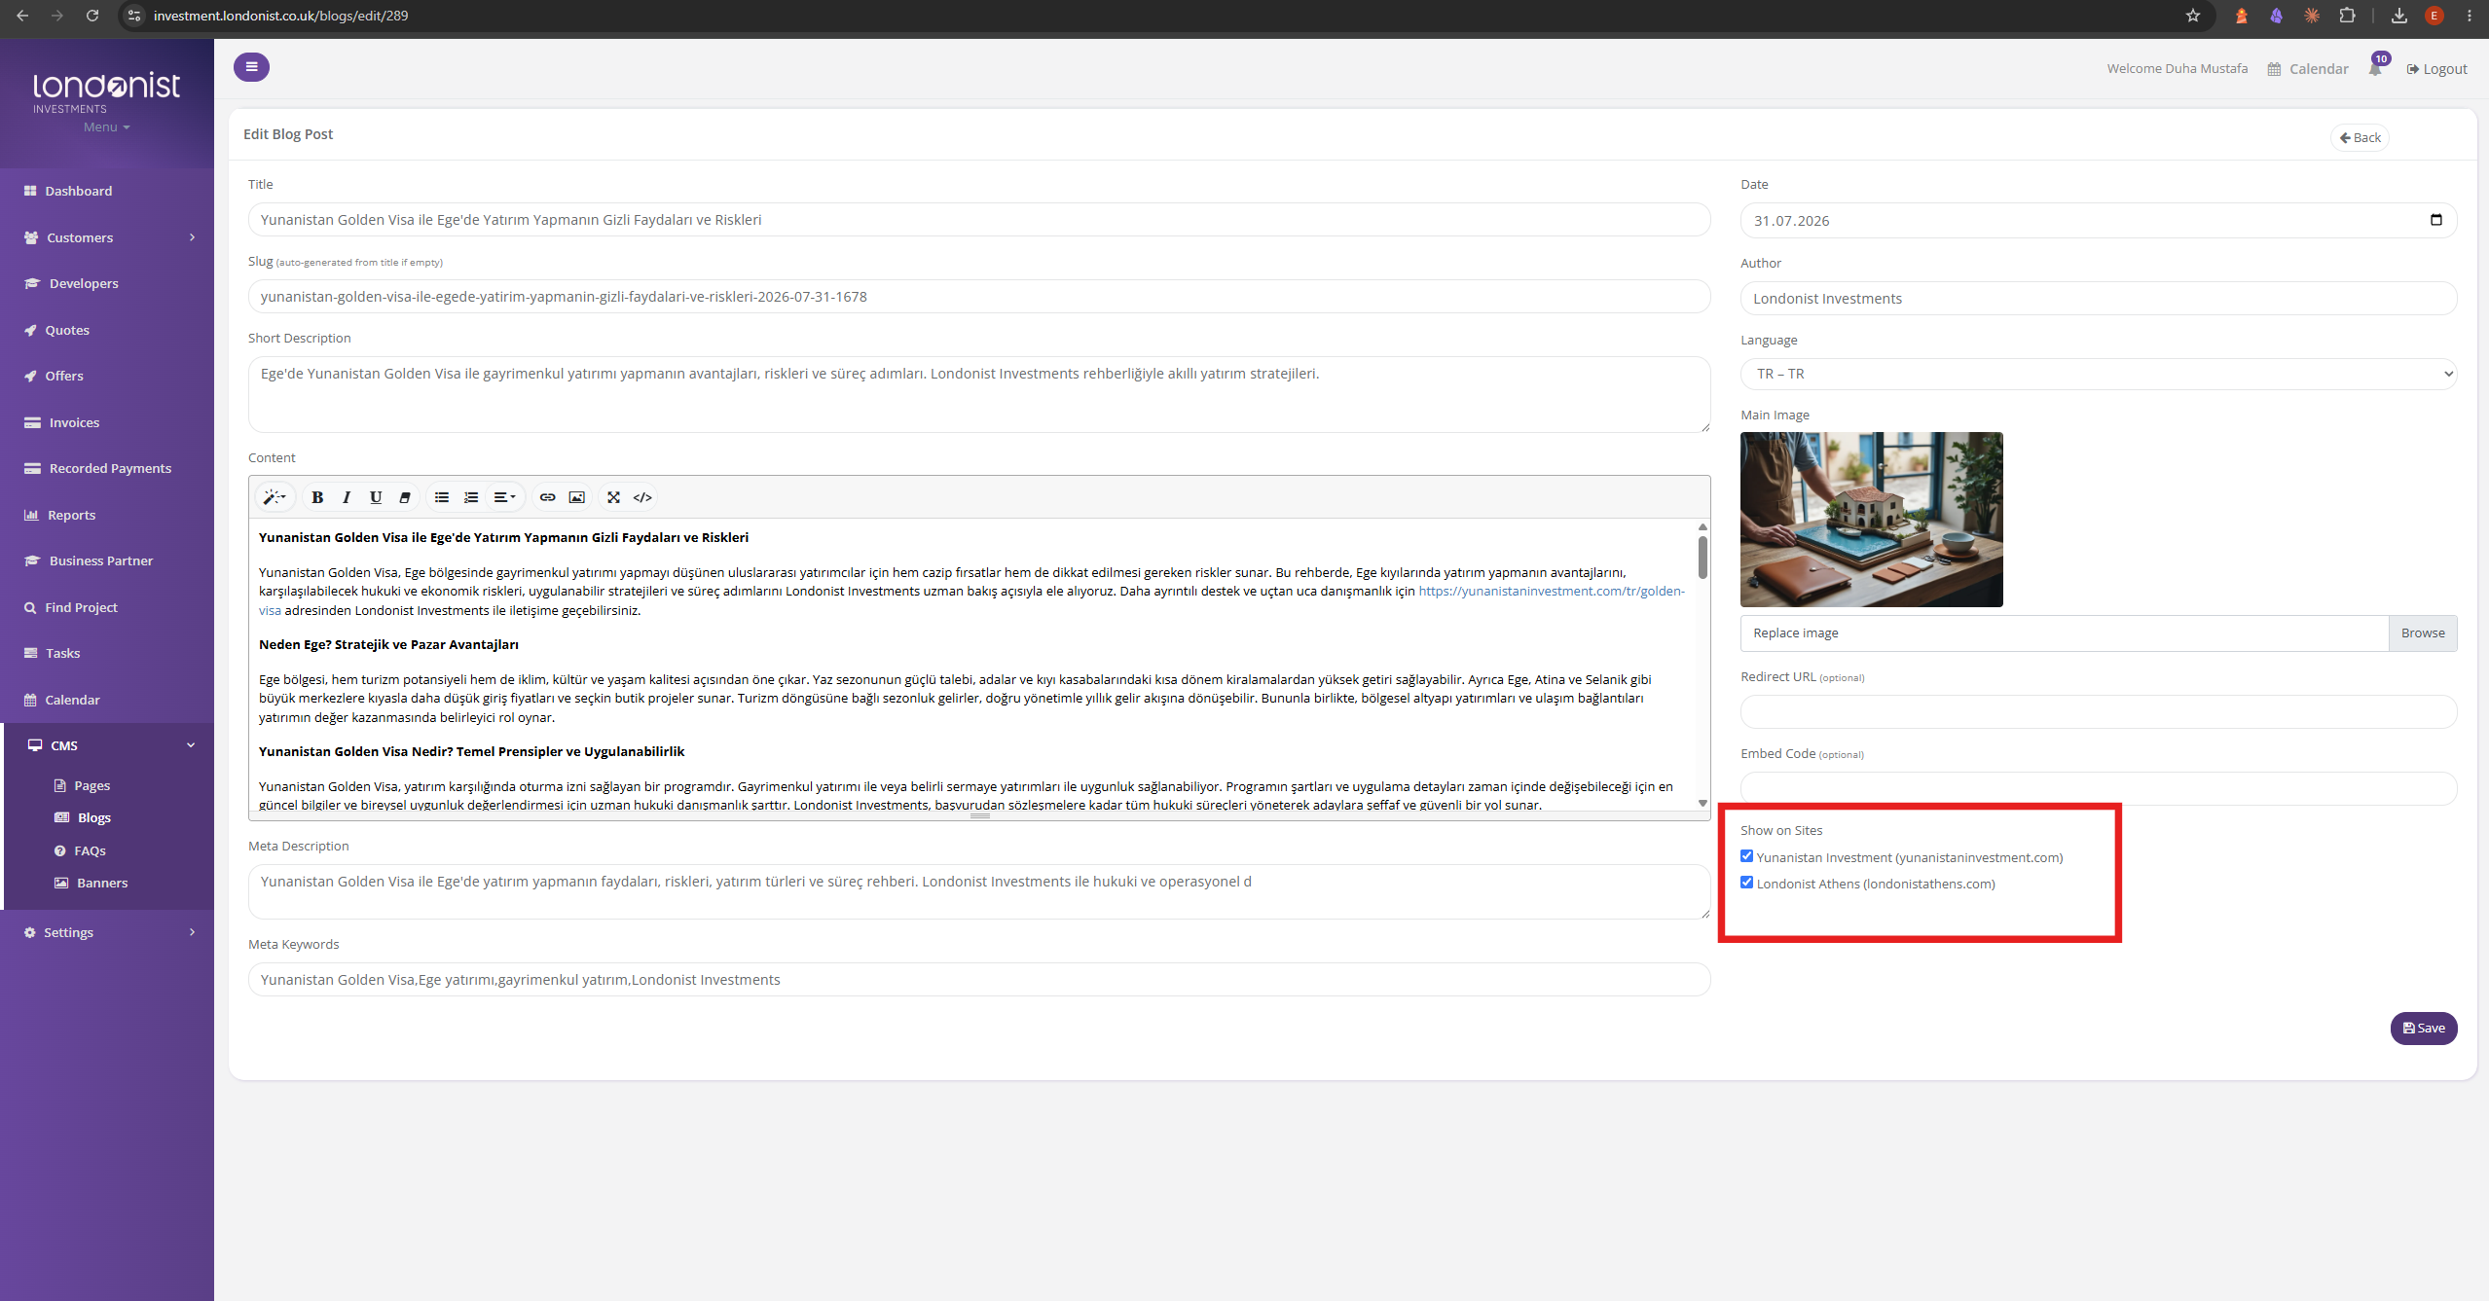The image size is (2489, 1301).
Task: Focus the Meta Keywords field
Action: click(979, 980)
